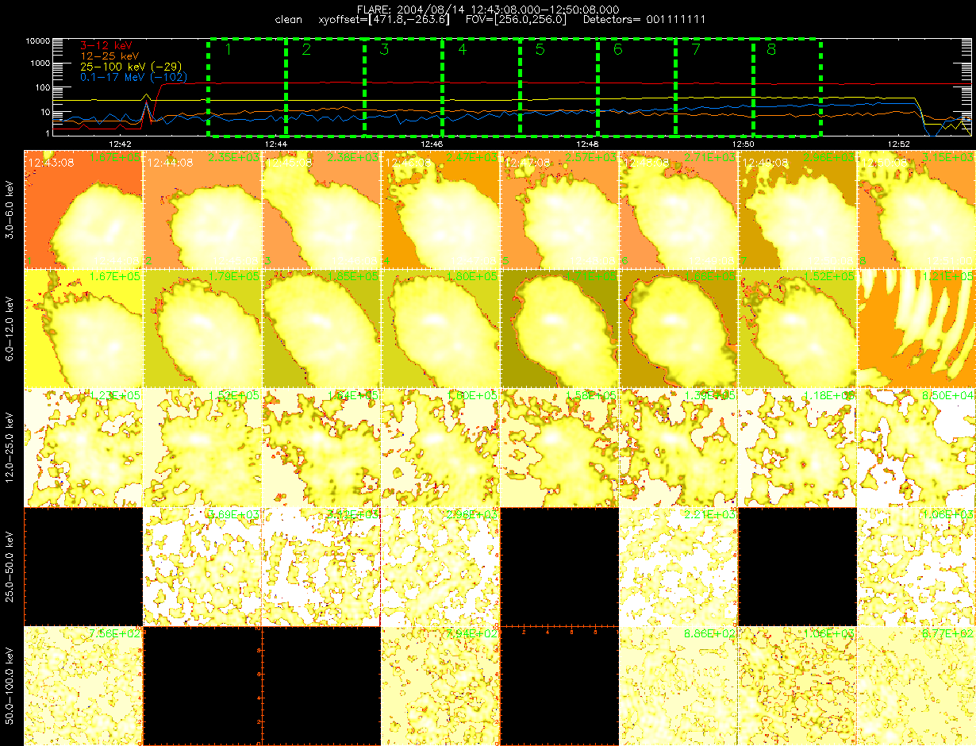Open the 25.0-50.0 keV image with peak 2.96E+03
Viewport: 976px width, 746px height.
coord(440,567)
